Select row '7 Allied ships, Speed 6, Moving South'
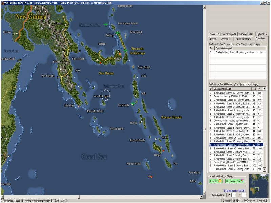Screen dimensions: 271x203 point(236,165)
